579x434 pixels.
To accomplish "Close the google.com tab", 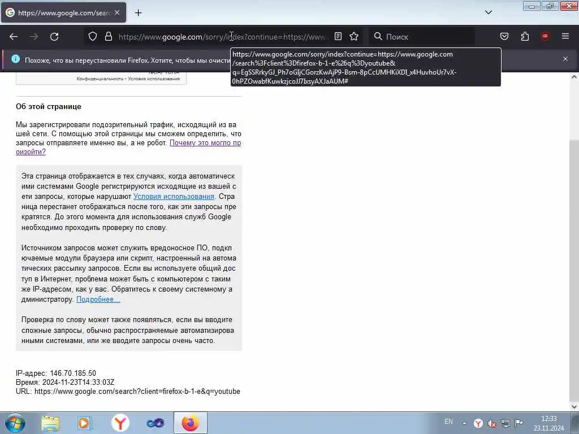I will click(117, 12).
